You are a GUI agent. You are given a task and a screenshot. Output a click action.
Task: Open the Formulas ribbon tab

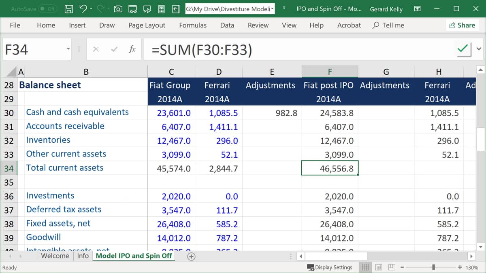[x=193, y=25]
